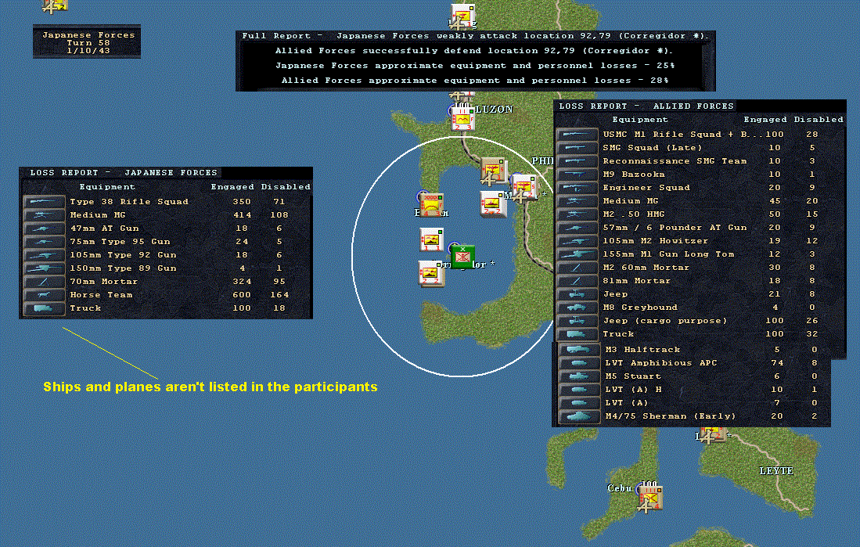This screenshot has width=860, height=547.
Task: Click the 'Full Report' headline about Corregidor attack
Action: (x=475, y=36)
